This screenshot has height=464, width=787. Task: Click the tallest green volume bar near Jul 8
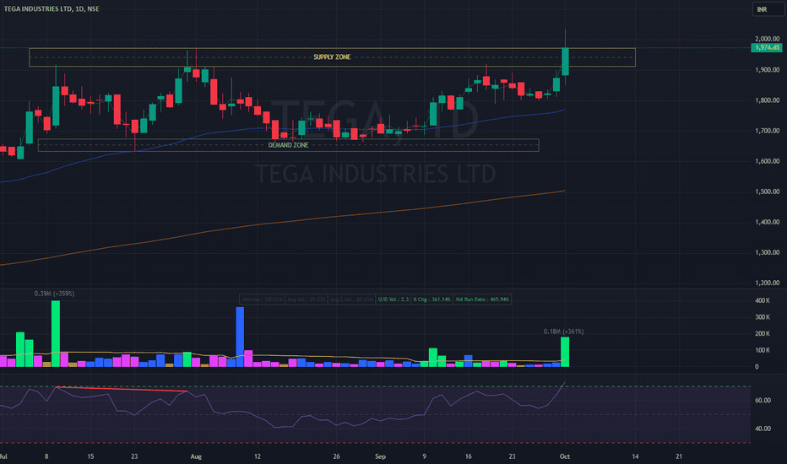pyautogui.click(x=56, y=333)
